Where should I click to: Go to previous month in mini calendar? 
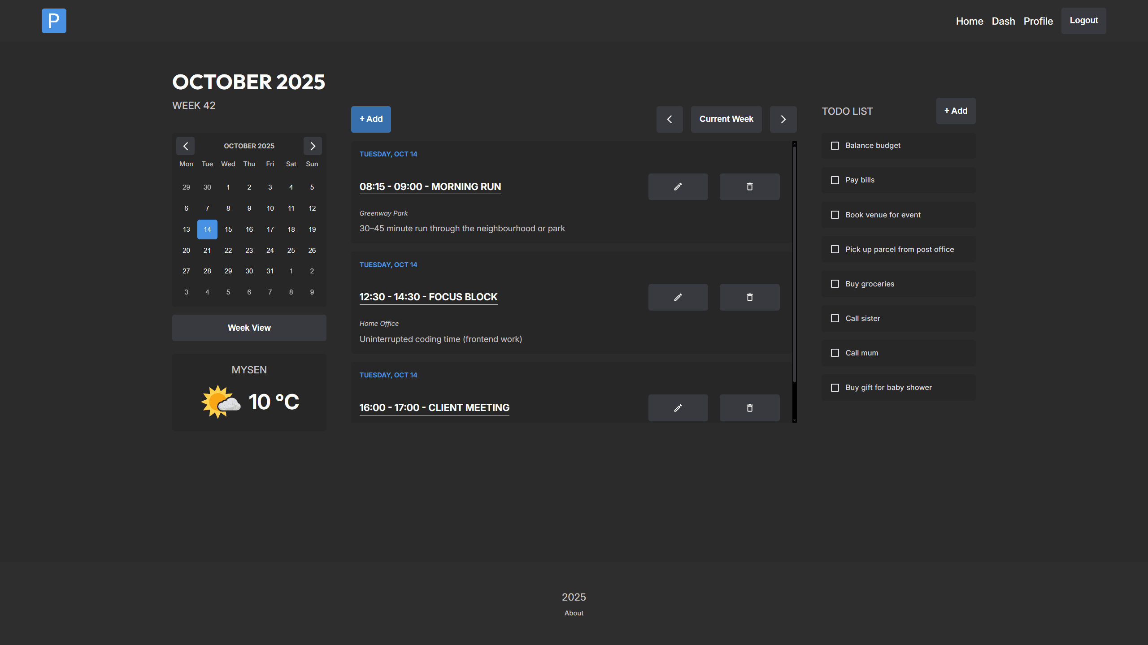click(x=185, y=146)
